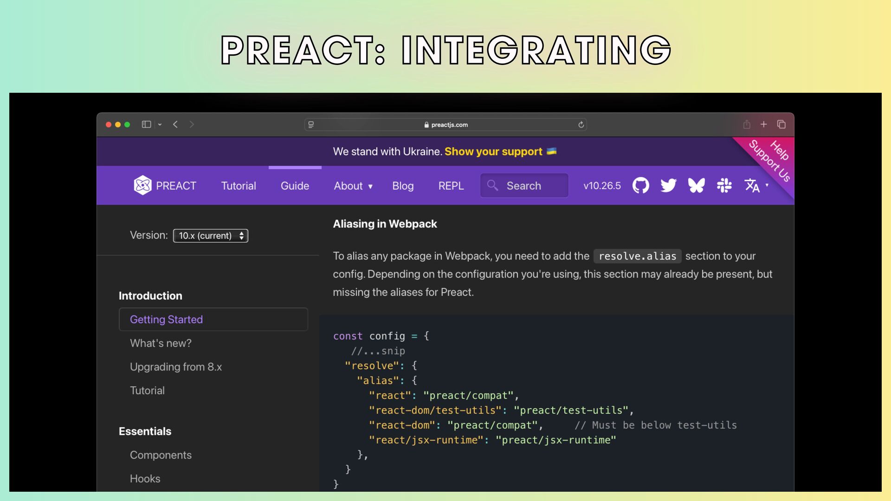
Task: Switch to the Guide tab
Action: click(x=295, y=186)
